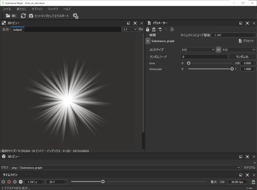Open the オプション menu
This screenshot has height=190, width=257.
(x=37, y=9)
